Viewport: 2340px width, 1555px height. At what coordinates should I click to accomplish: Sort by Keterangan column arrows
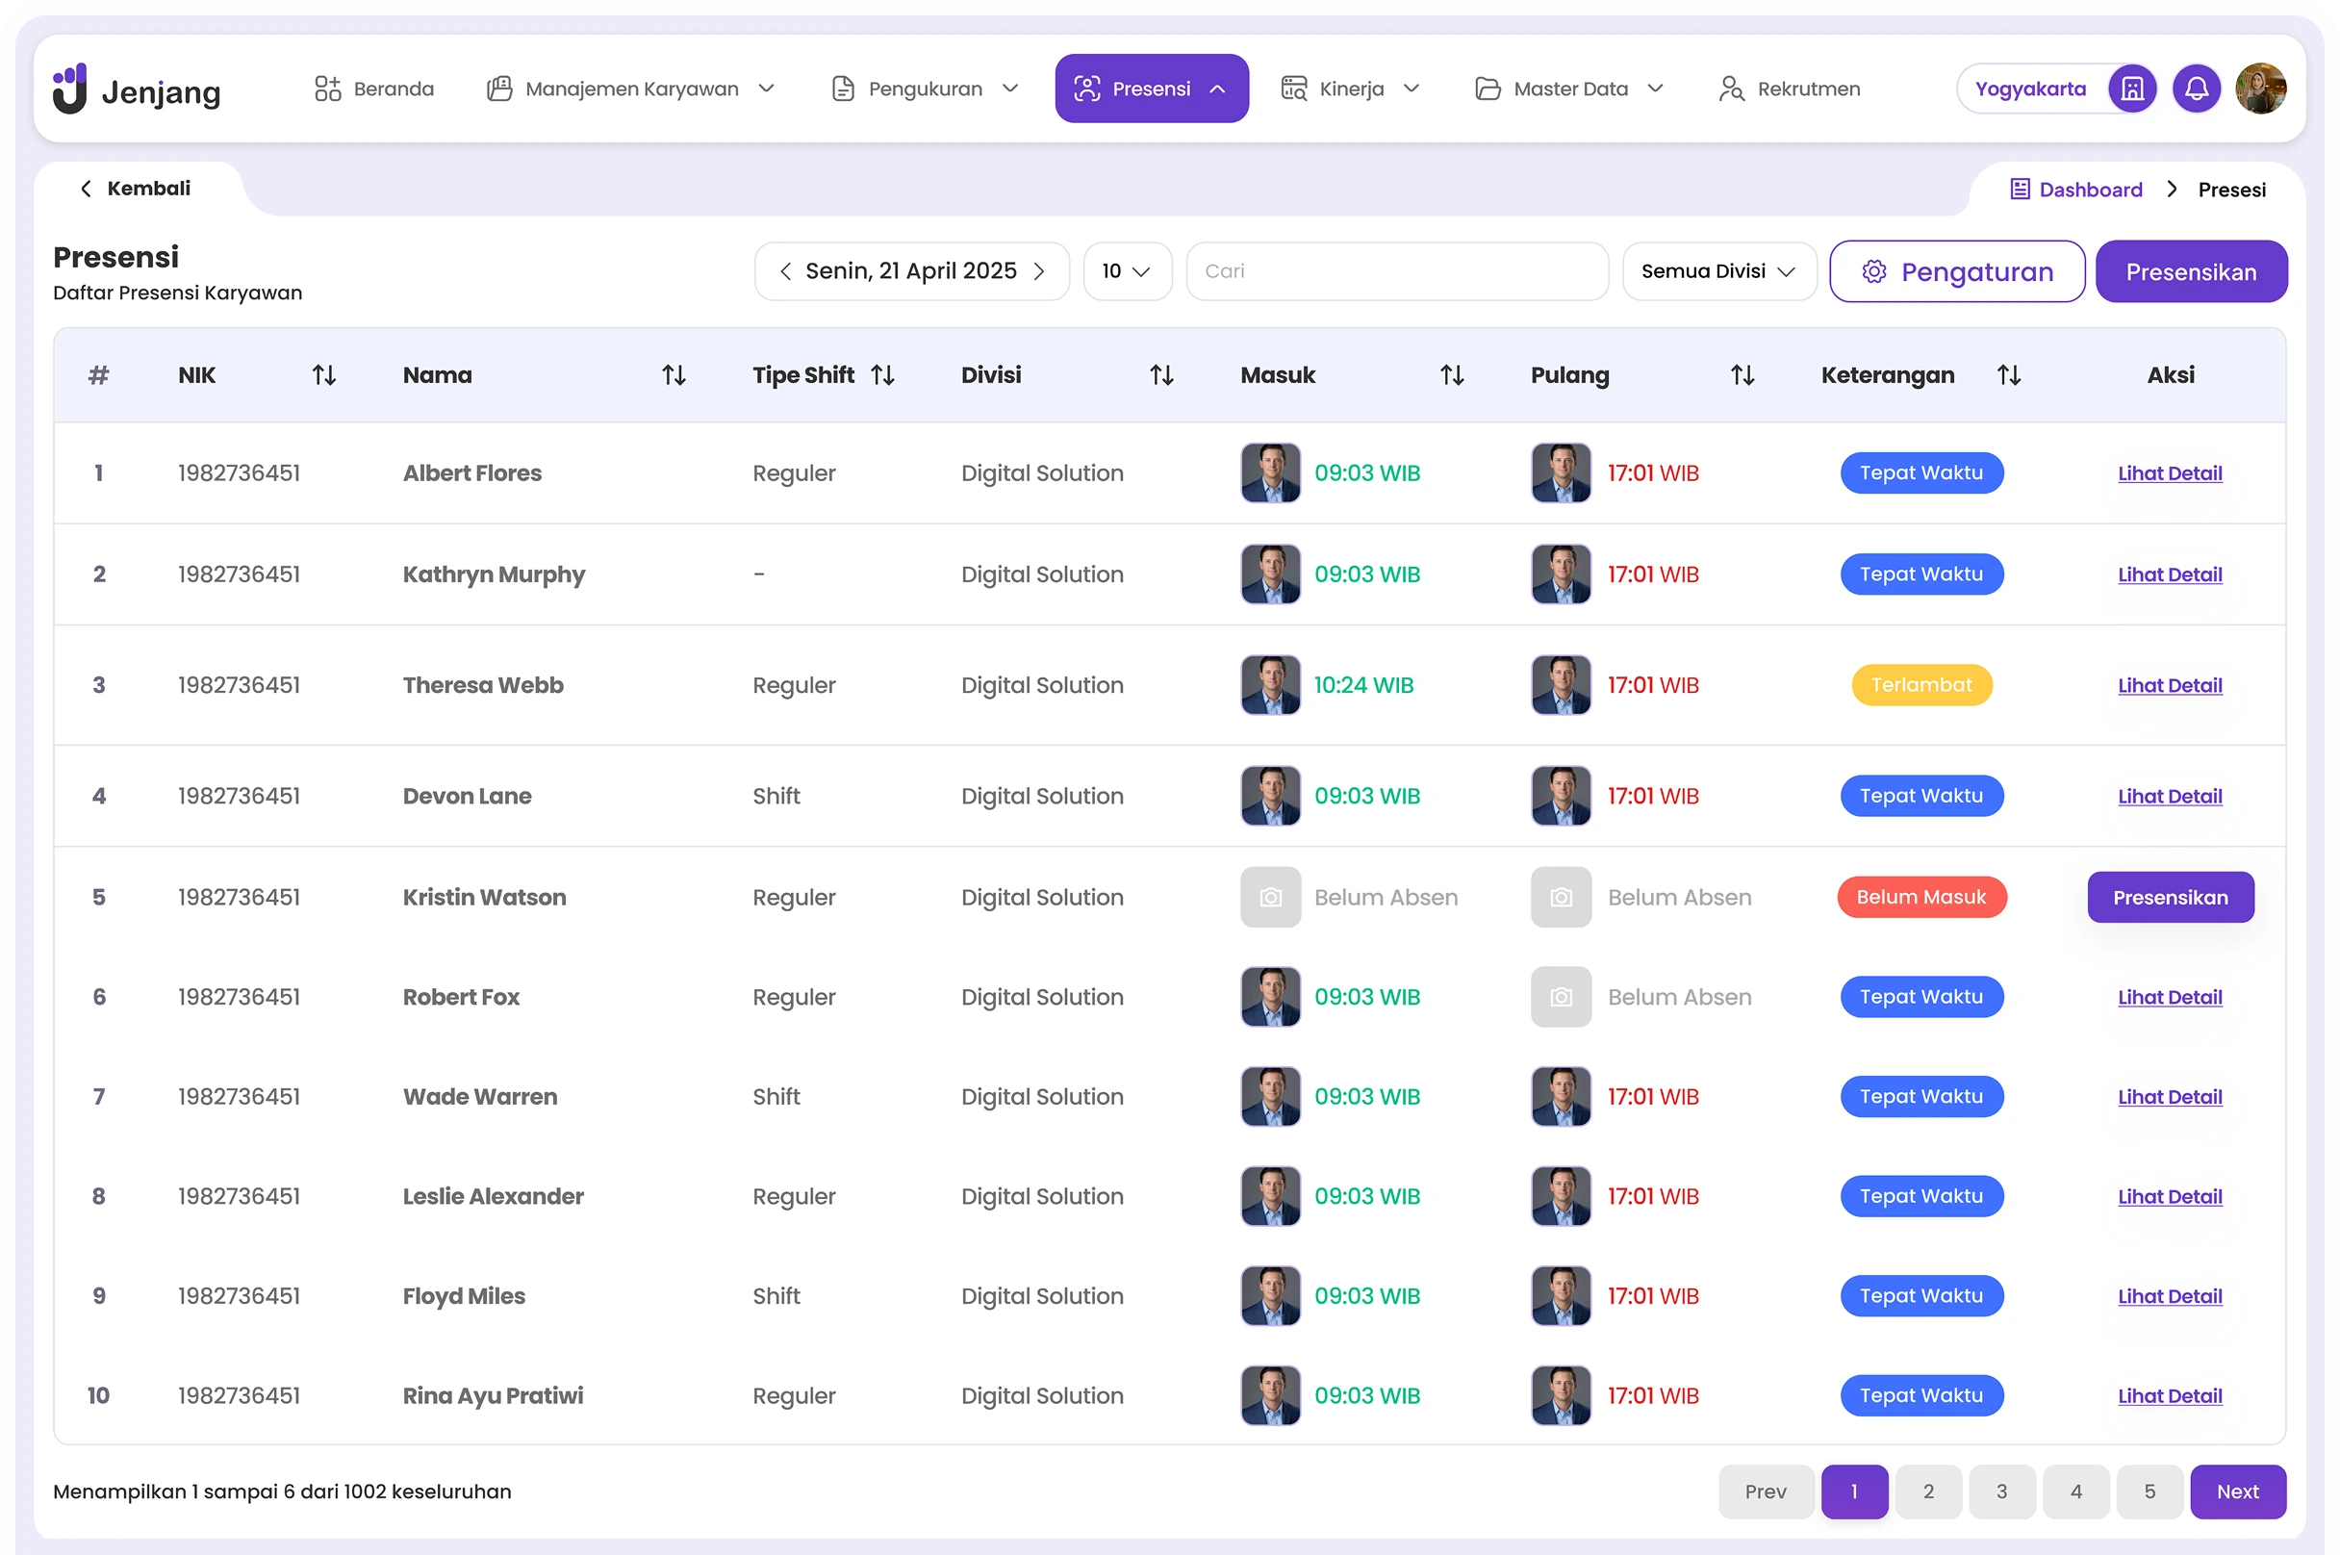click(x=2009, y=375)
